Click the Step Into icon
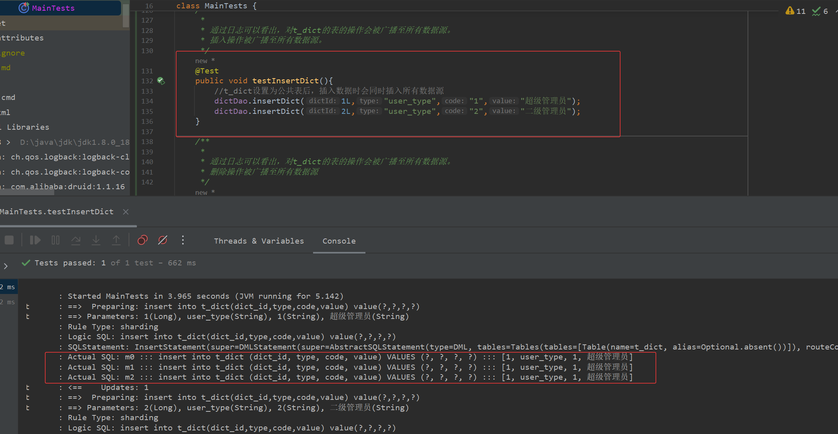 pos(96,240)
